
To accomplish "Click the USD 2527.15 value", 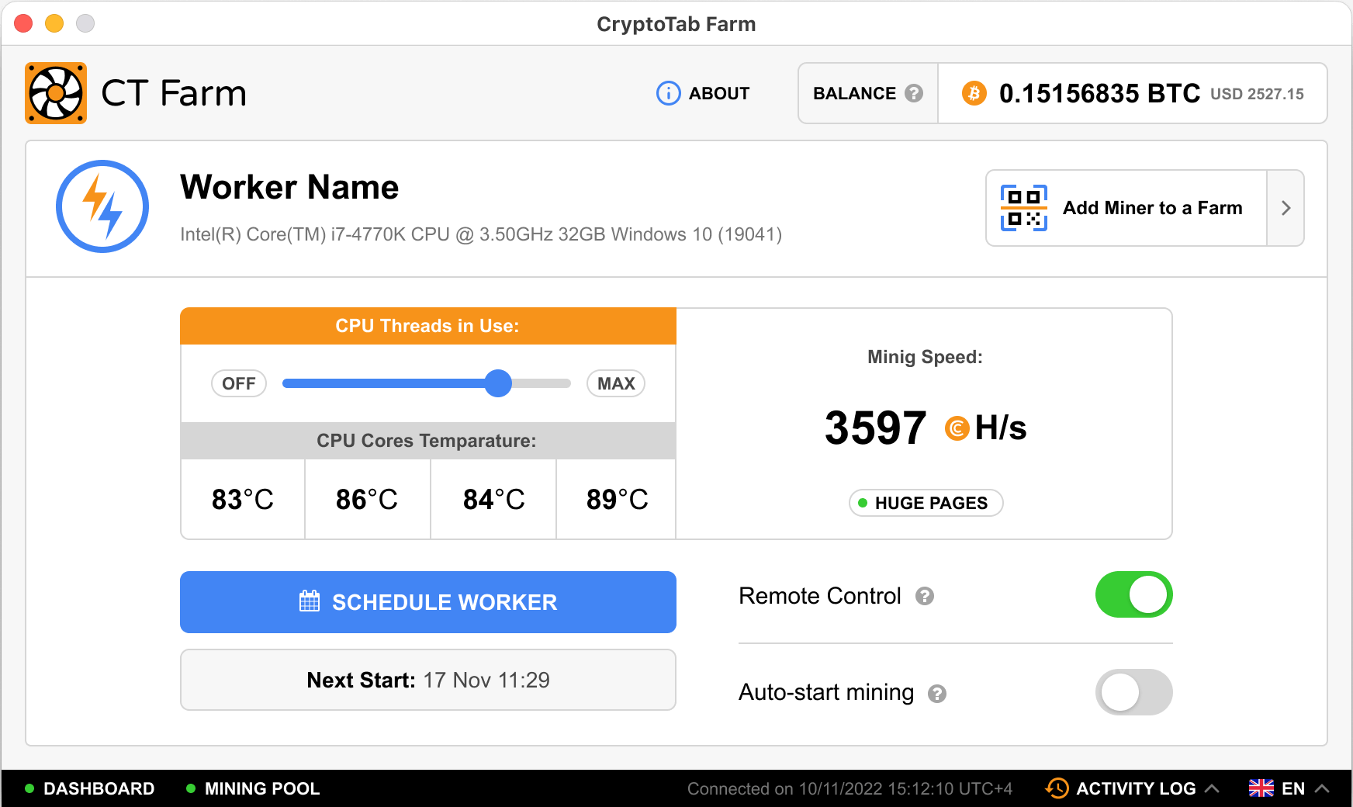I will click(1257, 94).
